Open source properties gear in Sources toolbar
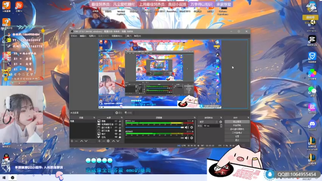The height and width of the screenshot is (181, 322). pos(108,141)
